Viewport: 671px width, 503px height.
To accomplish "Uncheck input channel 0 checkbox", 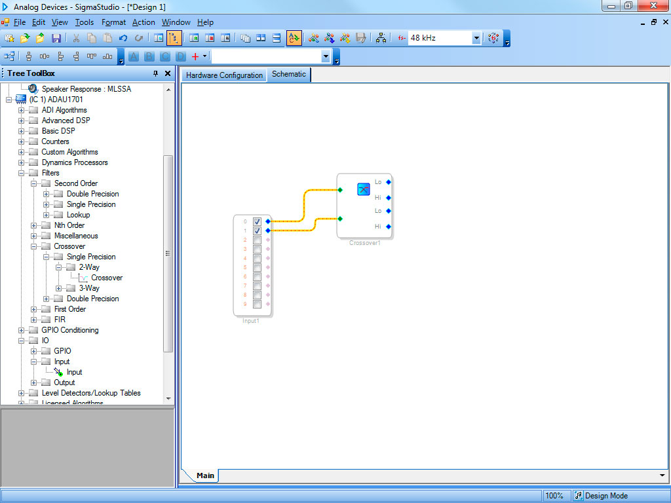I will (x=258, y=222).
